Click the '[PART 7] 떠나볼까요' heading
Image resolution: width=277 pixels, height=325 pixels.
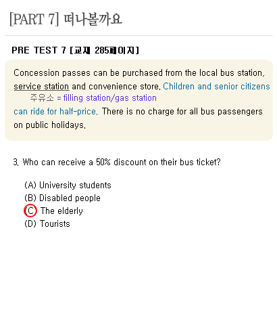pos(66,19)
